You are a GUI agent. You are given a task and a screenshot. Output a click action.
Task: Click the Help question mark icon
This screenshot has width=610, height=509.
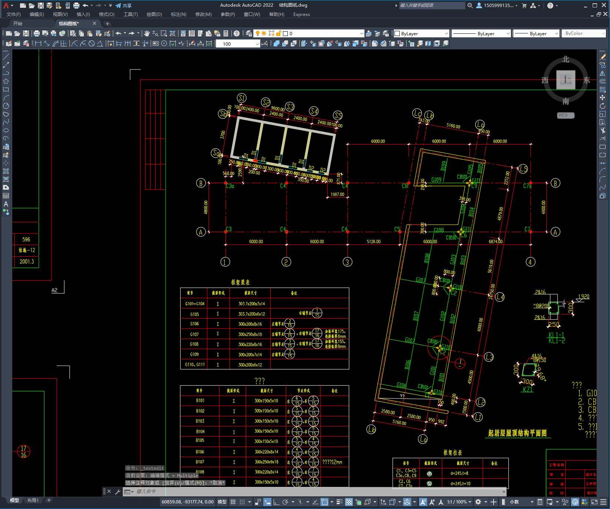(237, 33)
